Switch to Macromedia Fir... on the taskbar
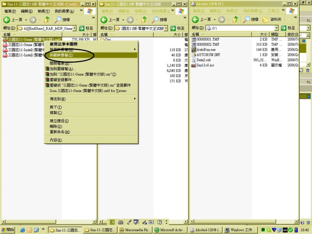 point(135,230)
